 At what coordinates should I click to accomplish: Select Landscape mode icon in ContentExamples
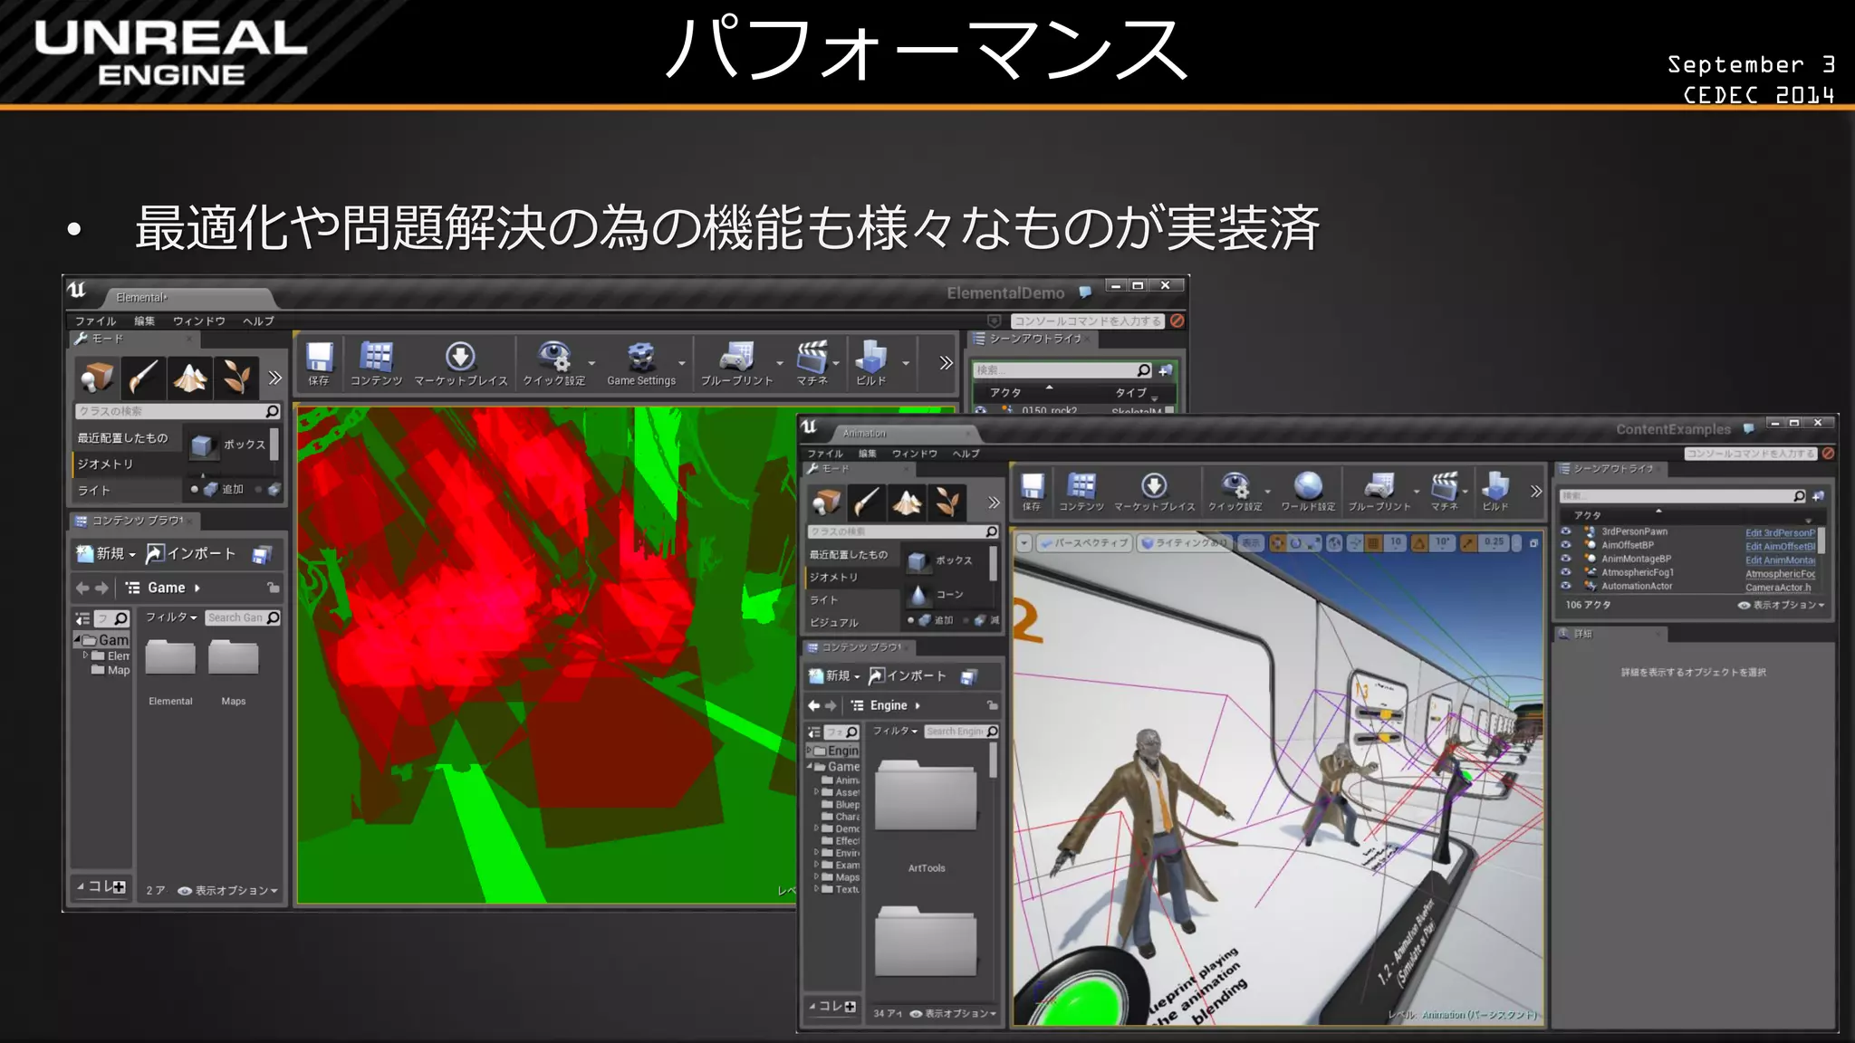(x=907, y=502)
